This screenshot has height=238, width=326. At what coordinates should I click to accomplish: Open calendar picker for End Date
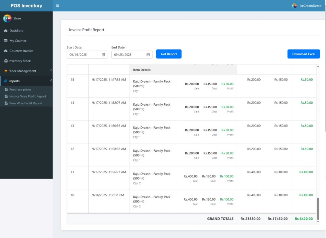[x=148, y=55]
